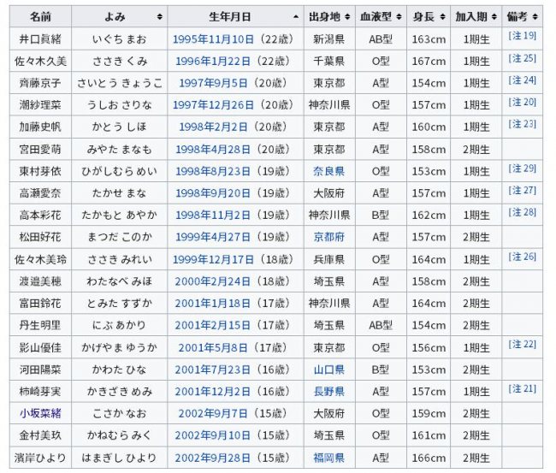The height and width of the screenshot is (473, 556).
Task: Open the 1999年4月27日 date link
Action: point(214,237)
